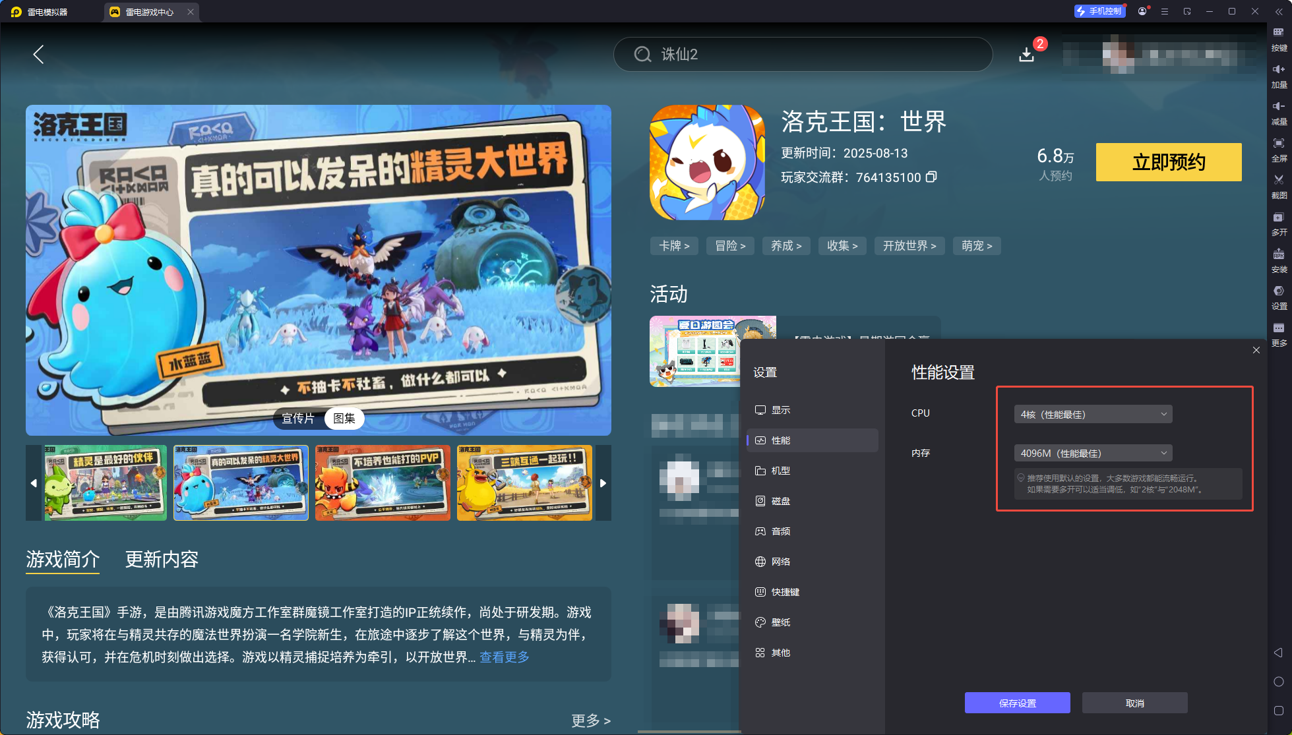This screenshot has width=1292, height=735.
Task: Open 设置 settings from the right sidebar
Action: point(1279,297)
